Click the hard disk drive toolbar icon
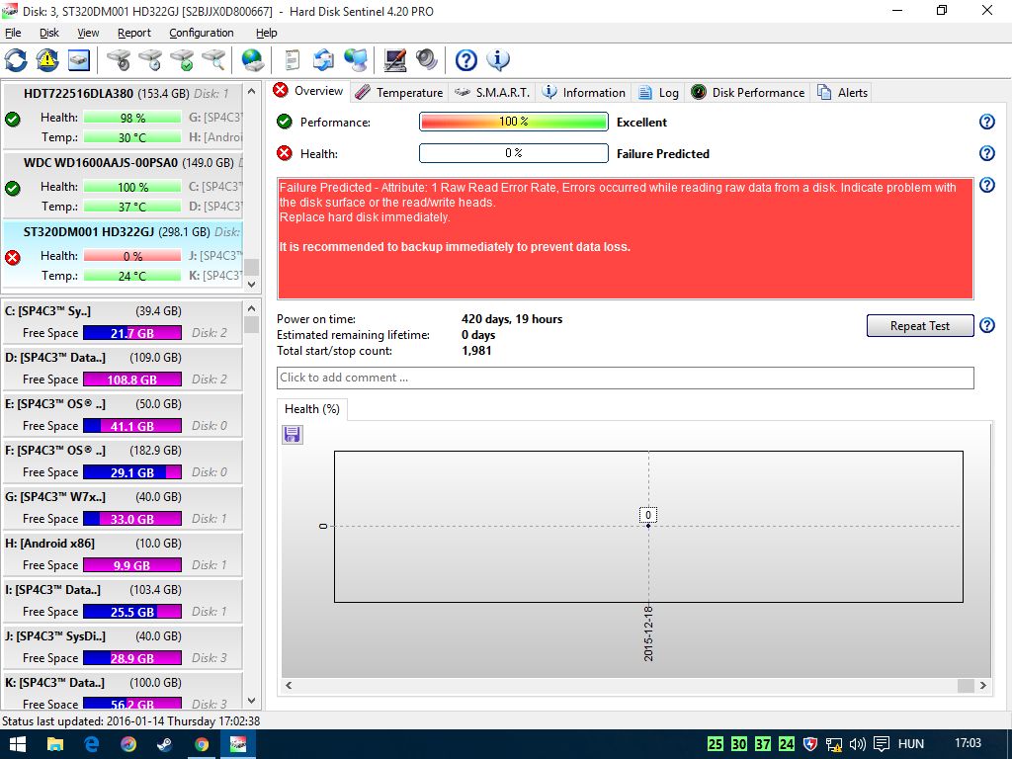The image size is (1012, 759). 79,60
